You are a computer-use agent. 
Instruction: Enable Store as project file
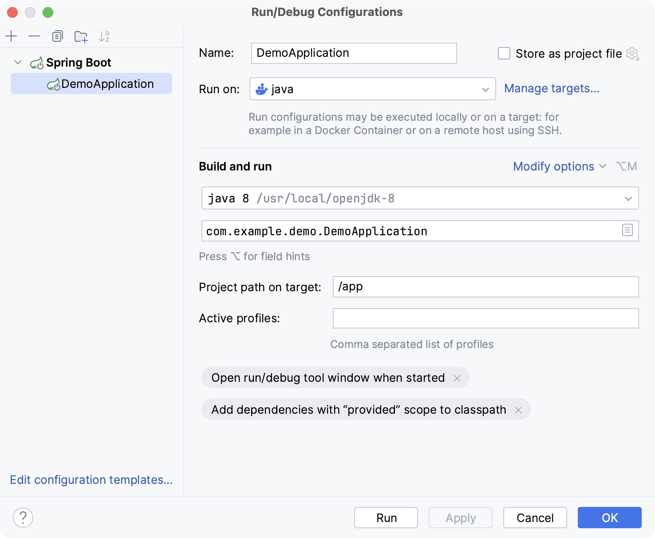click(504, 53)
